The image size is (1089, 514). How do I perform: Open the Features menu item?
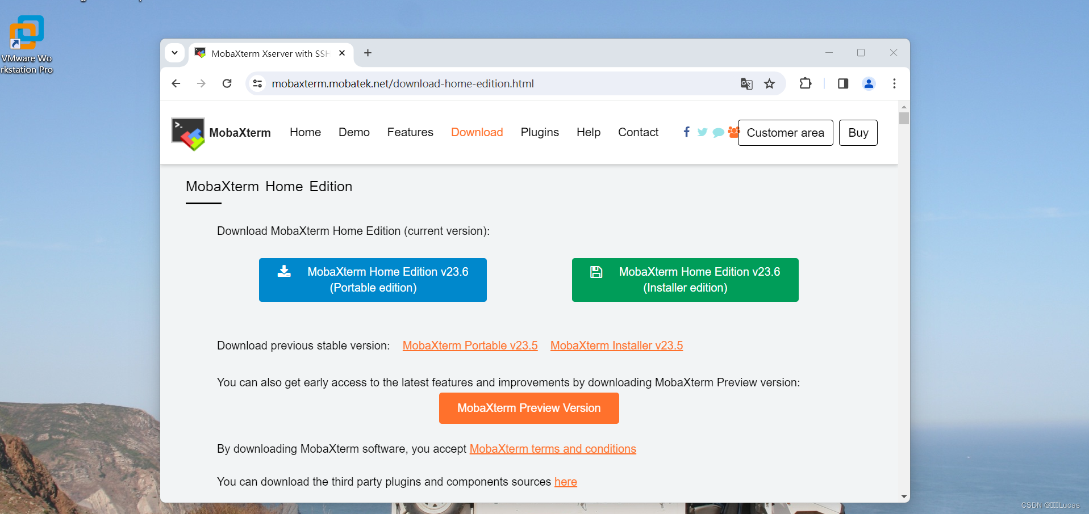(410, 132)
